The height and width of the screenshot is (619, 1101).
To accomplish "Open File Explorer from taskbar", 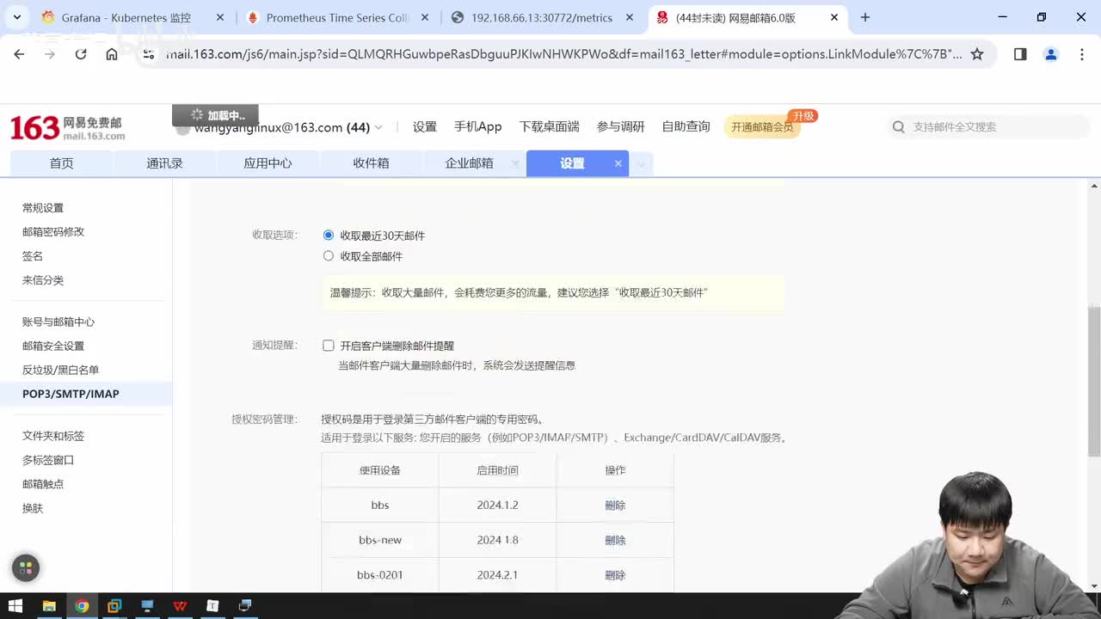I will tap(49, 606).
